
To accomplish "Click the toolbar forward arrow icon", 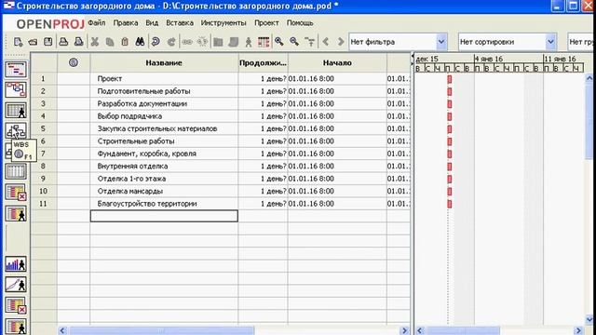I will coord(341,42).
